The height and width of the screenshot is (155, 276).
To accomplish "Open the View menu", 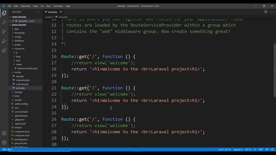I will [35, 6].
